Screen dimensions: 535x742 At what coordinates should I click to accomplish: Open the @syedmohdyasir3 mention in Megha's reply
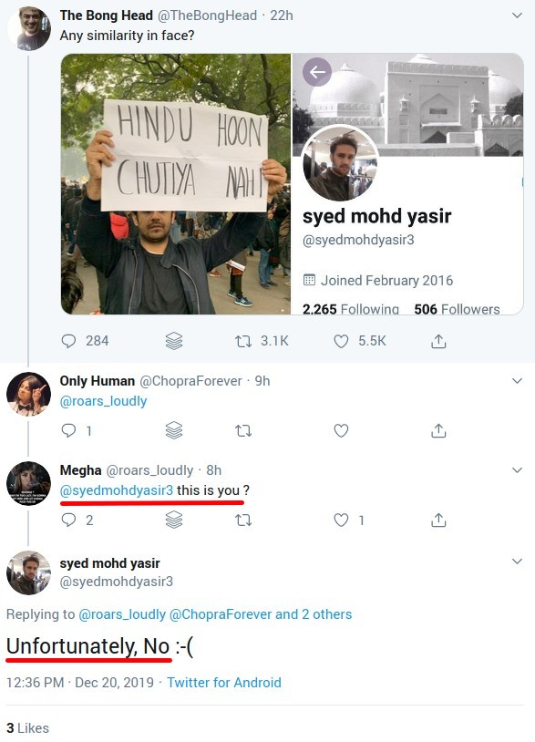click(117, 490)
